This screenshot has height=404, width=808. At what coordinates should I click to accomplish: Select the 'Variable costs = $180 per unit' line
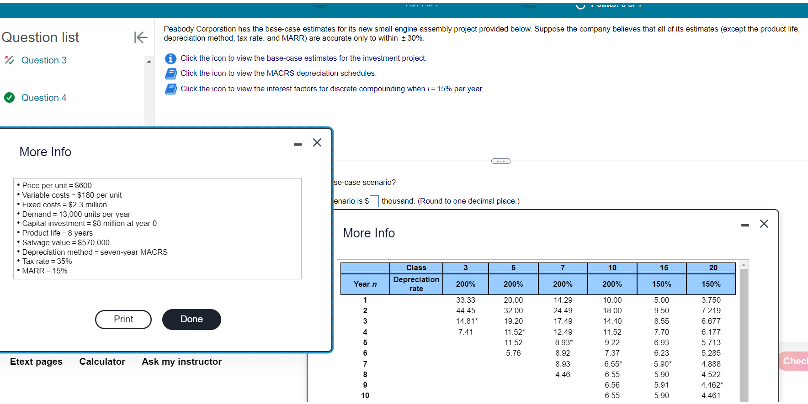point(72,195)
